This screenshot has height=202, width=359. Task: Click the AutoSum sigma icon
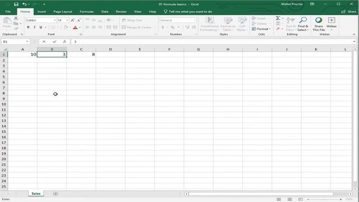tap(278, 18)
